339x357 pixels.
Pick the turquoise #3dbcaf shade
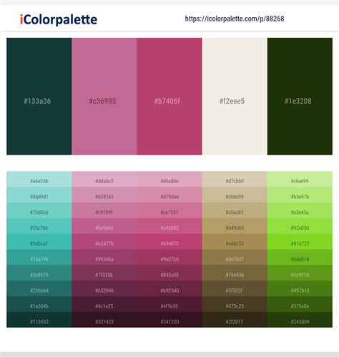point(39,242)
